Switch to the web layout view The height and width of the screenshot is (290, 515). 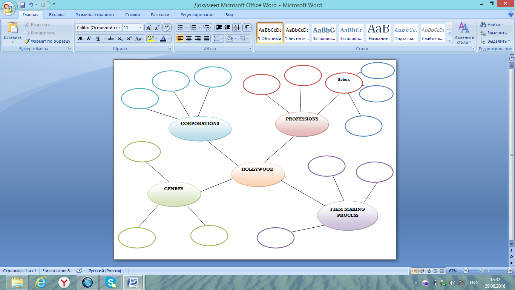[428, 271]
